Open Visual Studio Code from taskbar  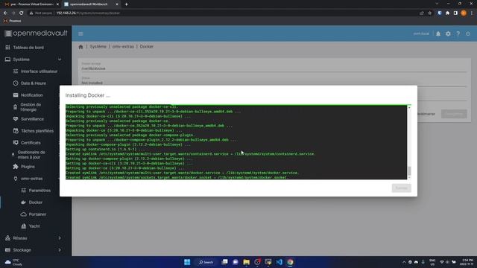(x=279, y=262)
